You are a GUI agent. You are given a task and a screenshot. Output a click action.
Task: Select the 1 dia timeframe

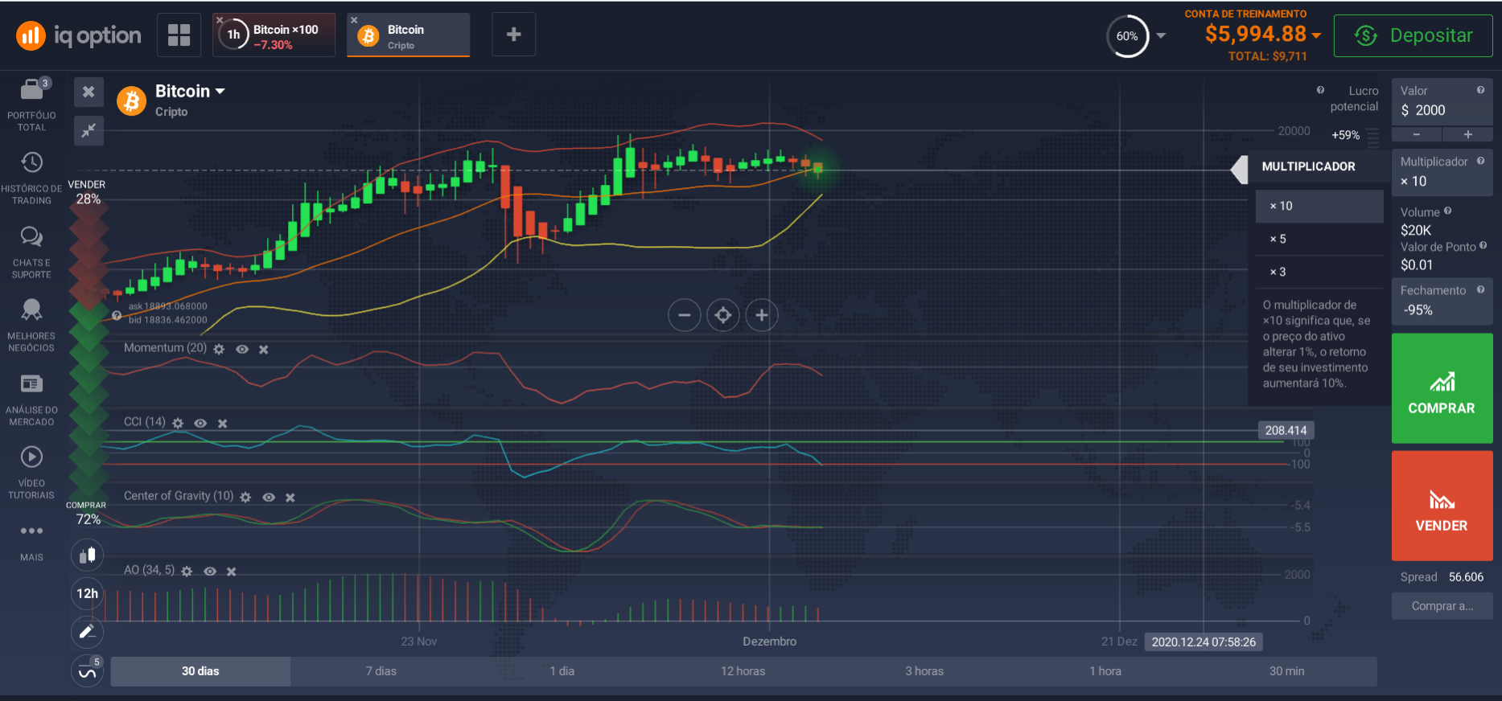pyautogui.click(x=562, y=671)
